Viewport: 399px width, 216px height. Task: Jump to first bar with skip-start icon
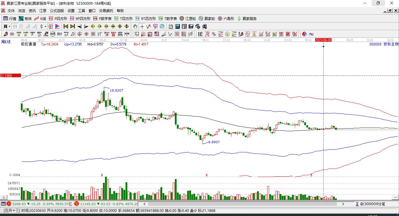66,26
